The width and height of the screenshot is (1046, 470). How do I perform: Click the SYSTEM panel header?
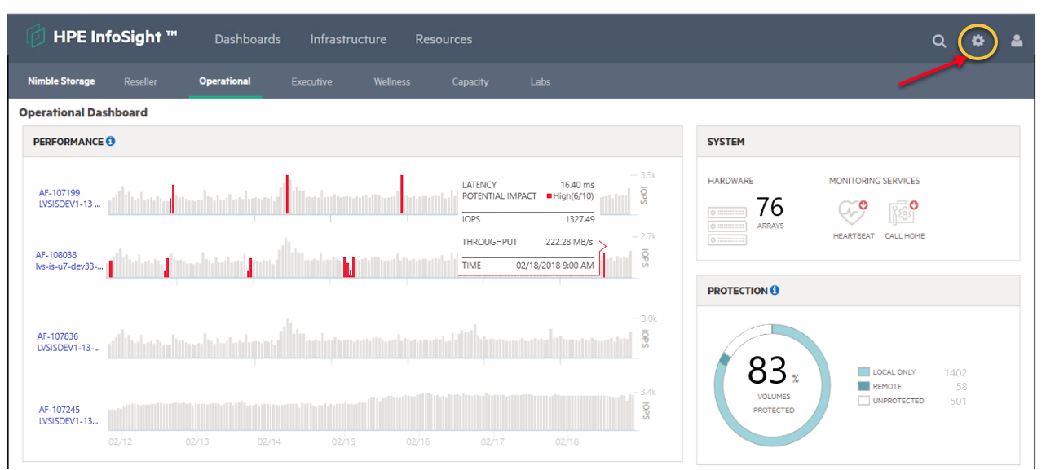coord(858,142)
